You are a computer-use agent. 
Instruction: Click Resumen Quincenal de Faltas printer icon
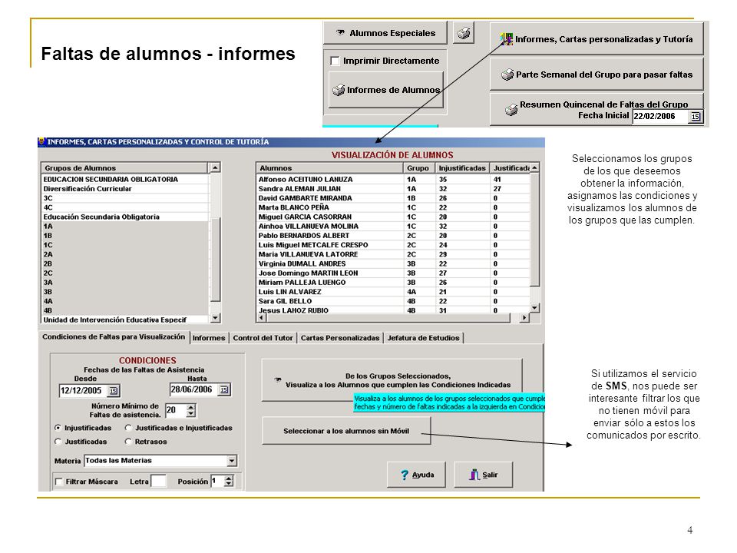point(511,110)
